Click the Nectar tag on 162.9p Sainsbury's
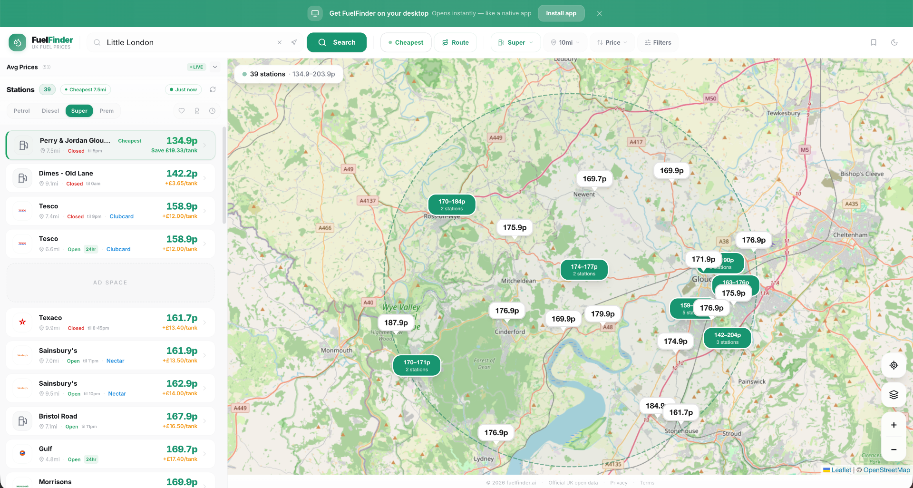The width and height of the screenshot is (913, 488). click(x=117, y=394)
